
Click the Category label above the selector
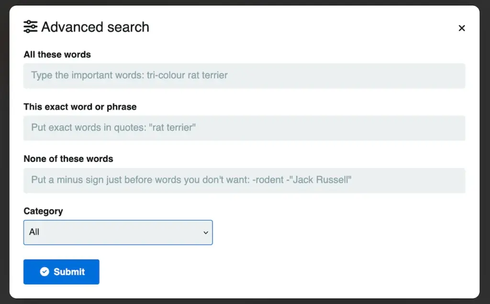coord(43,211)
